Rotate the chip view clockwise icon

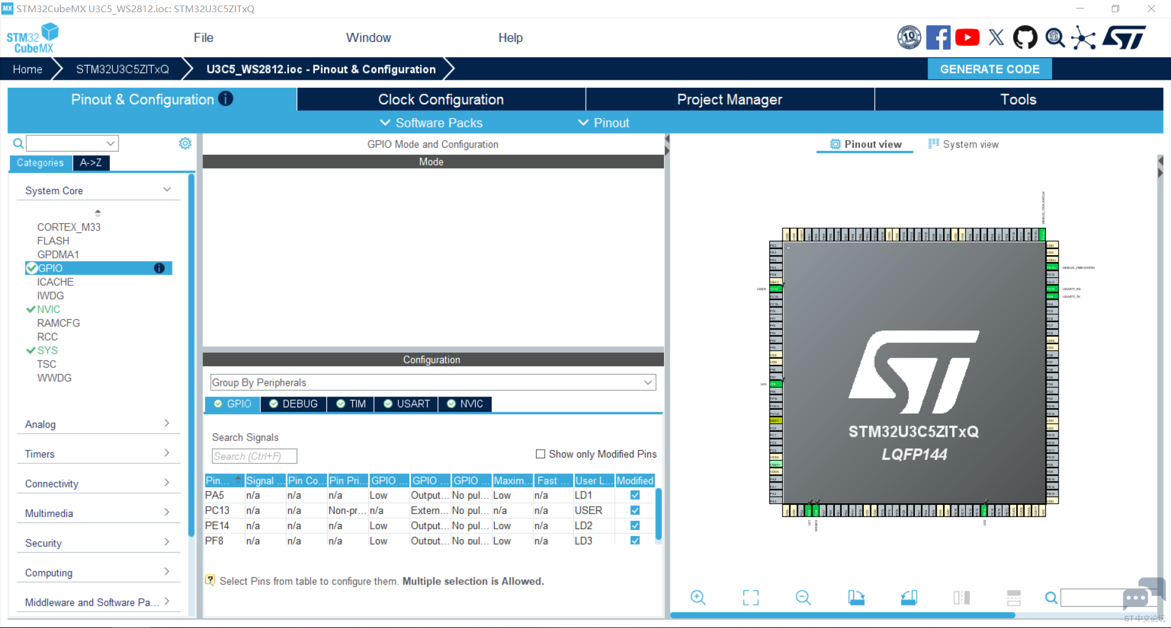tap(856, 598)
